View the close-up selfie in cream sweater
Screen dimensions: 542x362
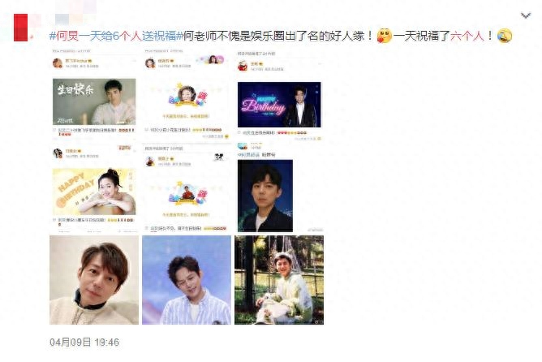pyautogui.click(x=94, y=280)
